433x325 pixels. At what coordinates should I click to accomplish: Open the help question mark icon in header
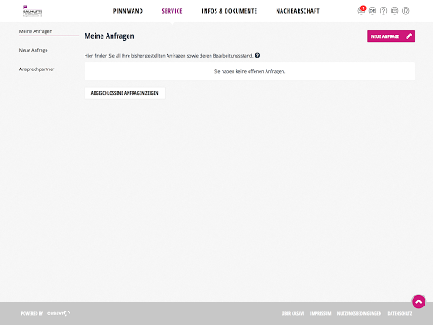tap(383, 11)
